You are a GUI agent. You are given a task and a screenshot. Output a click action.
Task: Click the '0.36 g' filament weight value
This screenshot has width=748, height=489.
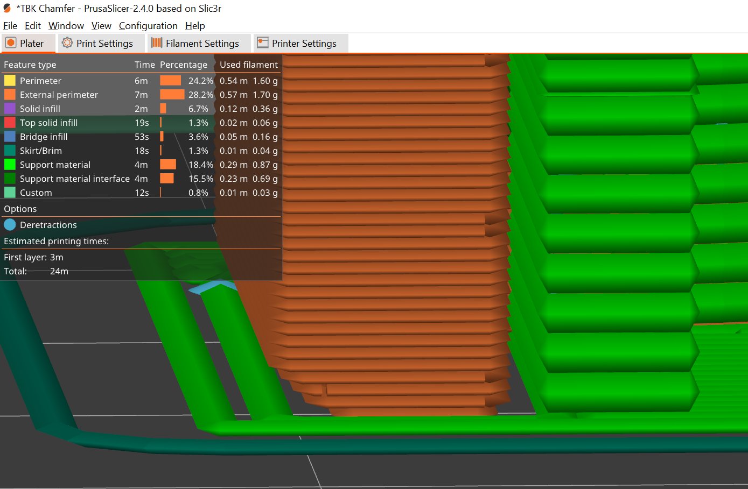(265, 109)
